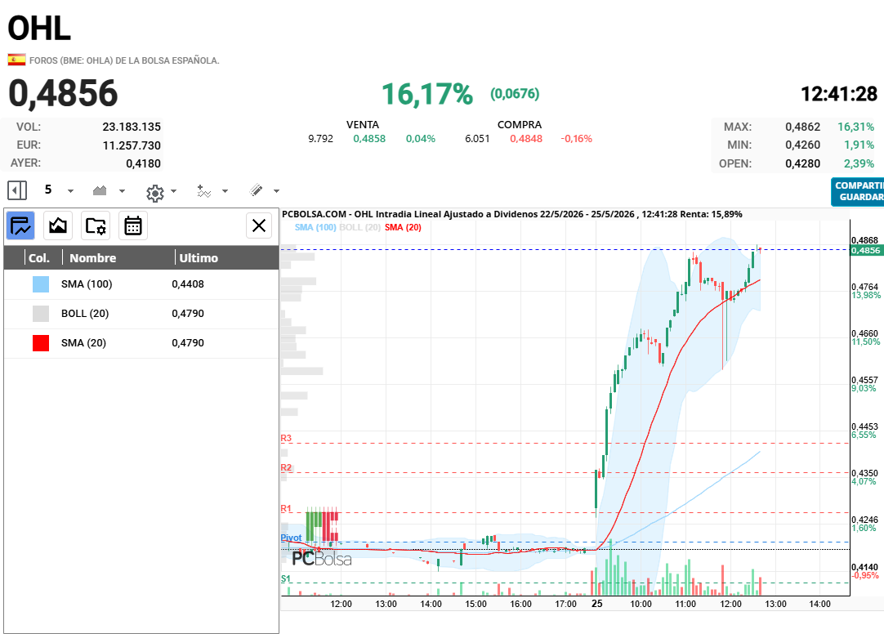This screenshot has width=884, height=634.
Task: Click the add indicator icon
Action: tap(203, 191)
